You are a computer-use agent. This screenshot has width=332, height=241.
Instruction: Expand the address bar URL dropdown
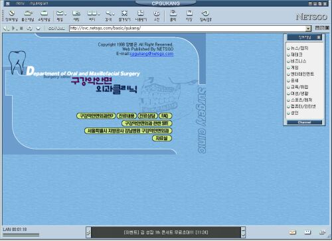[x=308, y=29]
